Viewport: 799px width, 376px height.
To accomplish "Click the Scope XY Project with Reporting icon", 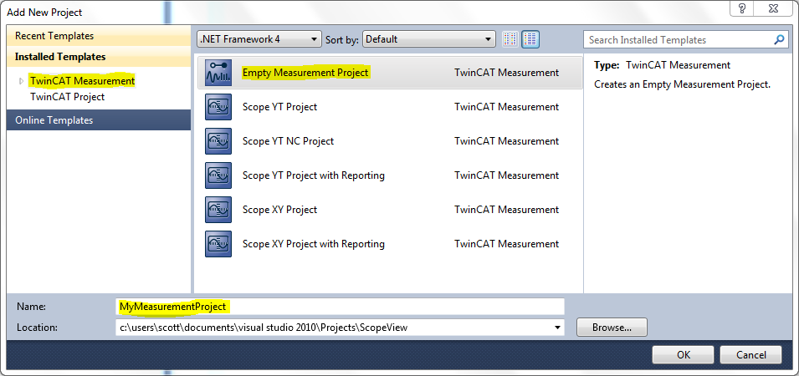I will (218, 244).
